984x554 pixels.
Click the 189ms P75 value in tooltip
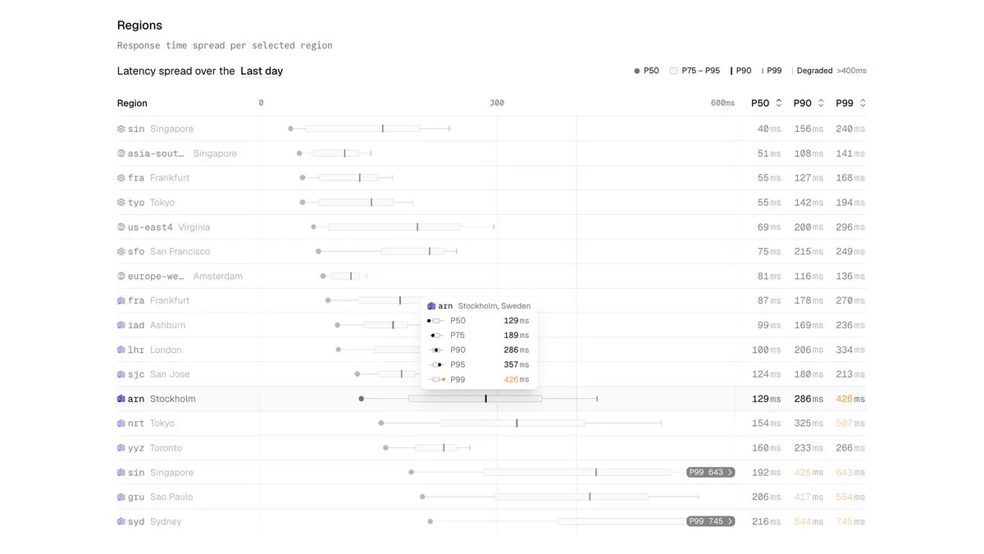click(x=517, y=335)
